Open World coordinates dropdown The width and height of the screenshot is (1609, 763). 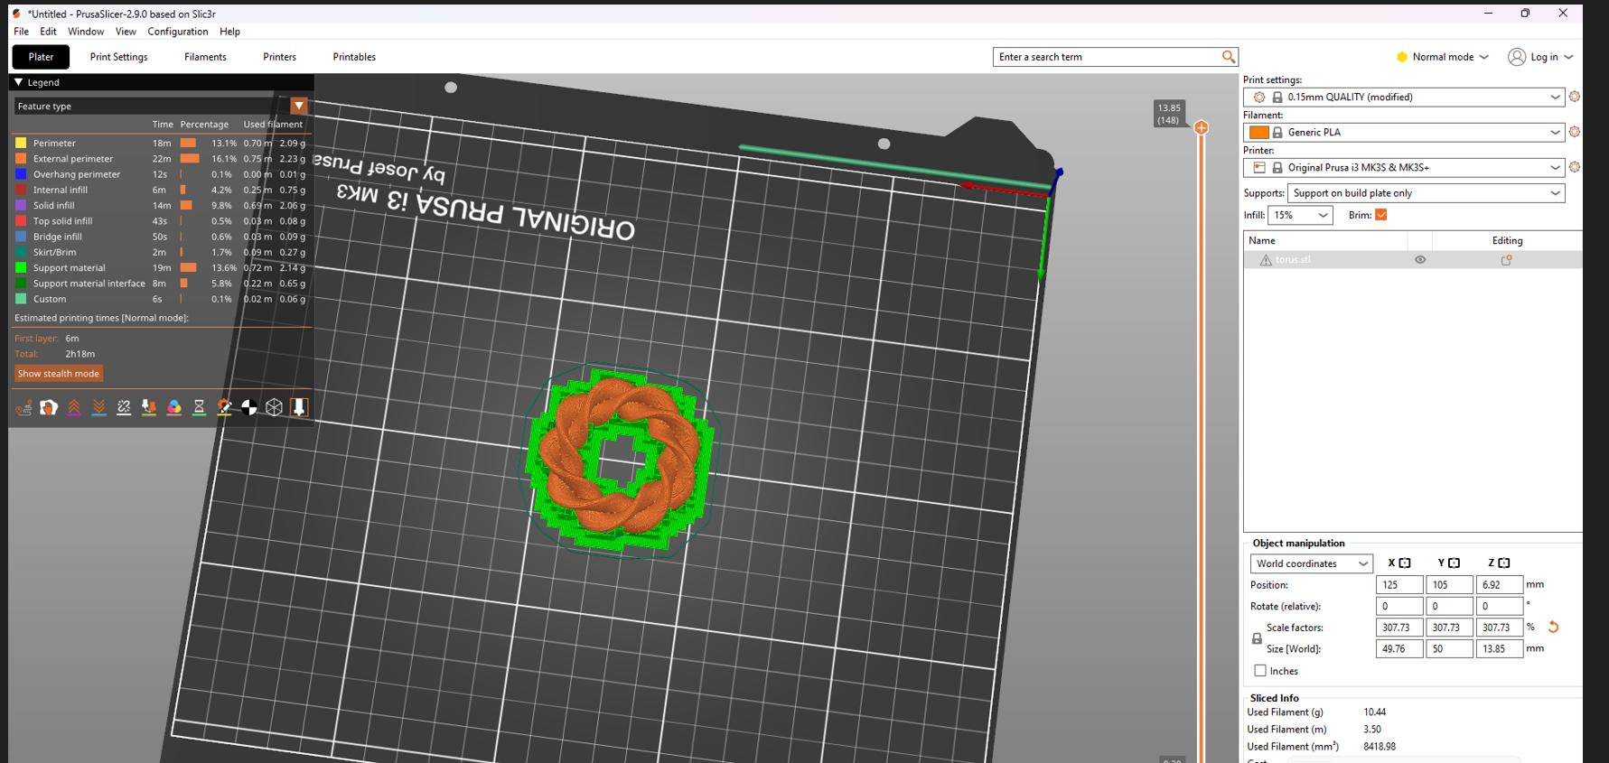click(x=1312, y=563)
